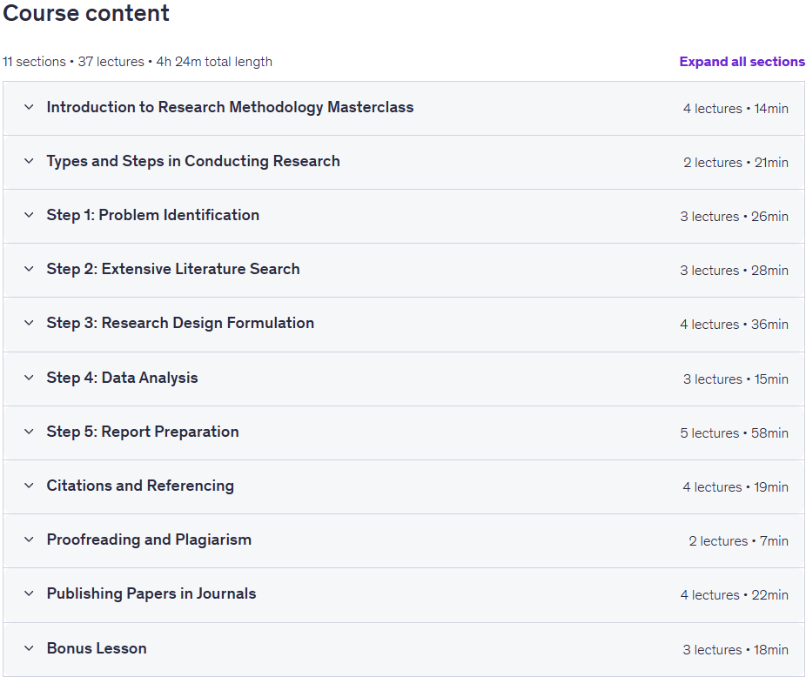This screenshot has height=677, width=806.
Task: Click the '3 lectures • 28min' label
Action: pyautogui.click(x=734, y=271)
